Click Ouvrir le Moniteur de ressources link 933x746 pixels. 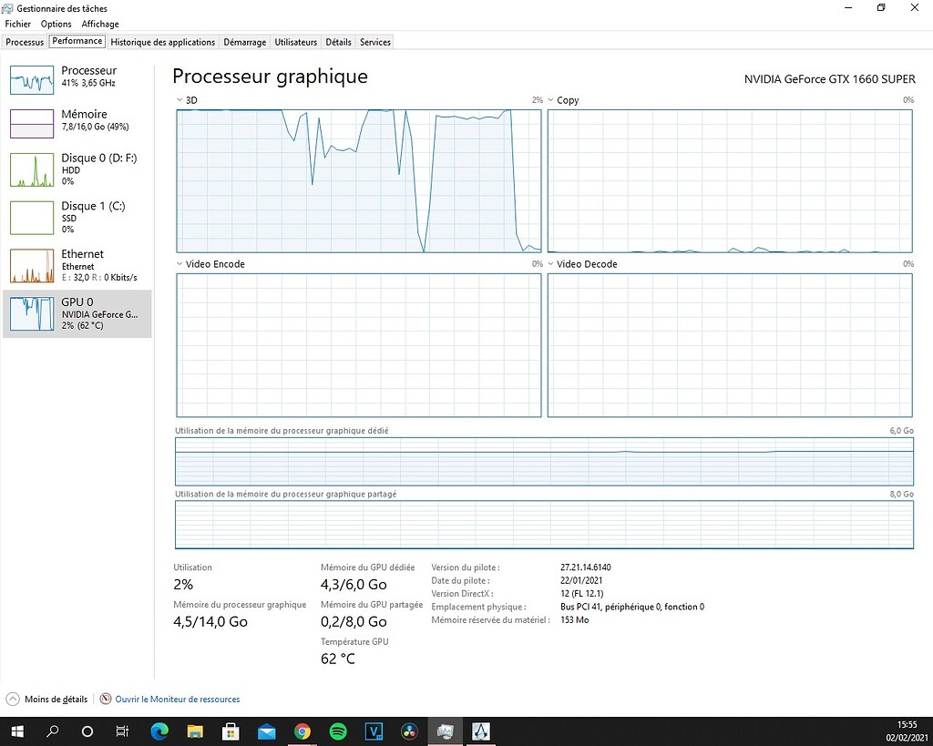178,700
